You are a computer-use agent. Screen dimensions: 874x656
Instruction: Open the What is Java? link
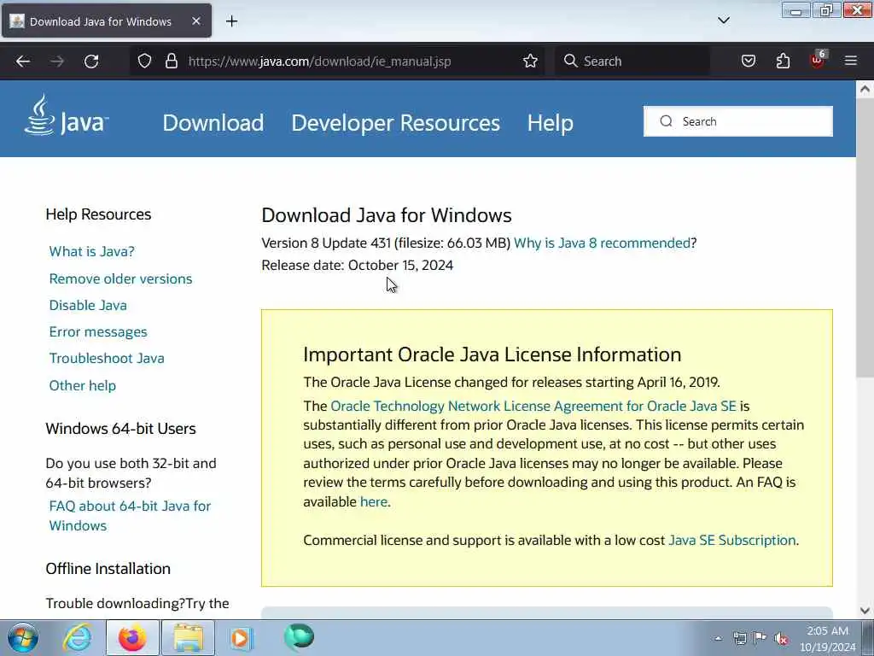pyautogui.click(x=91, y=252)
